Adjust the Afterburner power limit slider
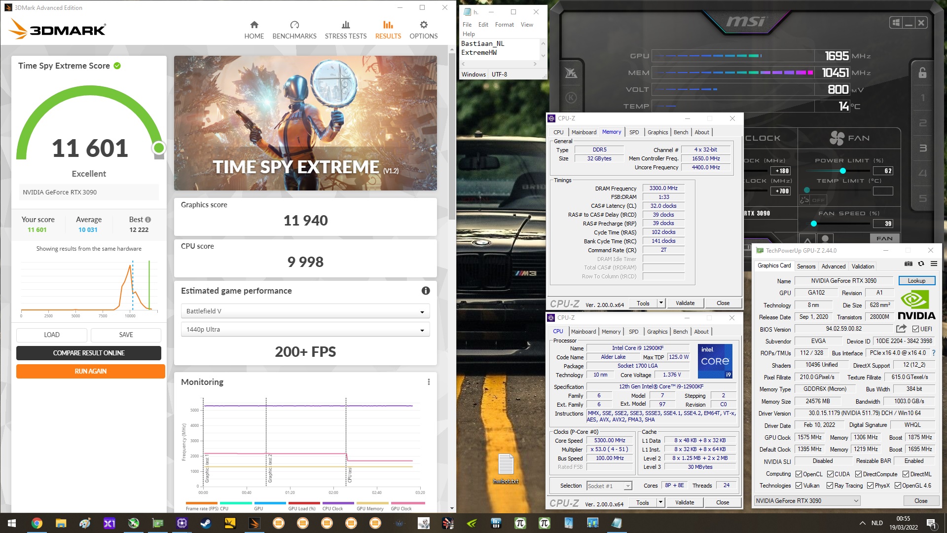Screen dimensions: 947x533 [x=842, y=171]
